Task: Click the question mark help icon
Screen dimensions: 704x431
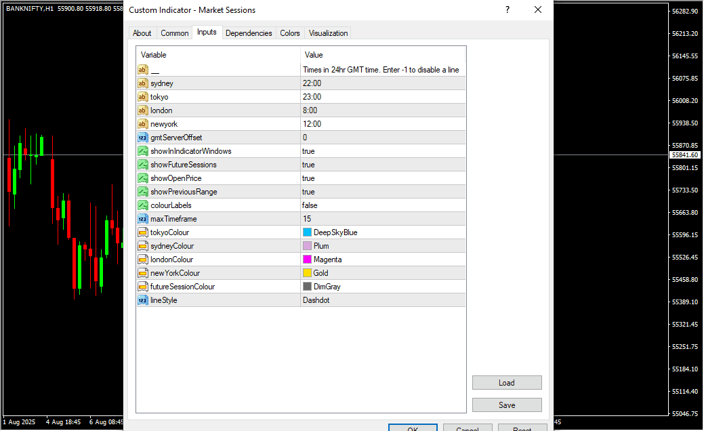Action: point(507,9)
